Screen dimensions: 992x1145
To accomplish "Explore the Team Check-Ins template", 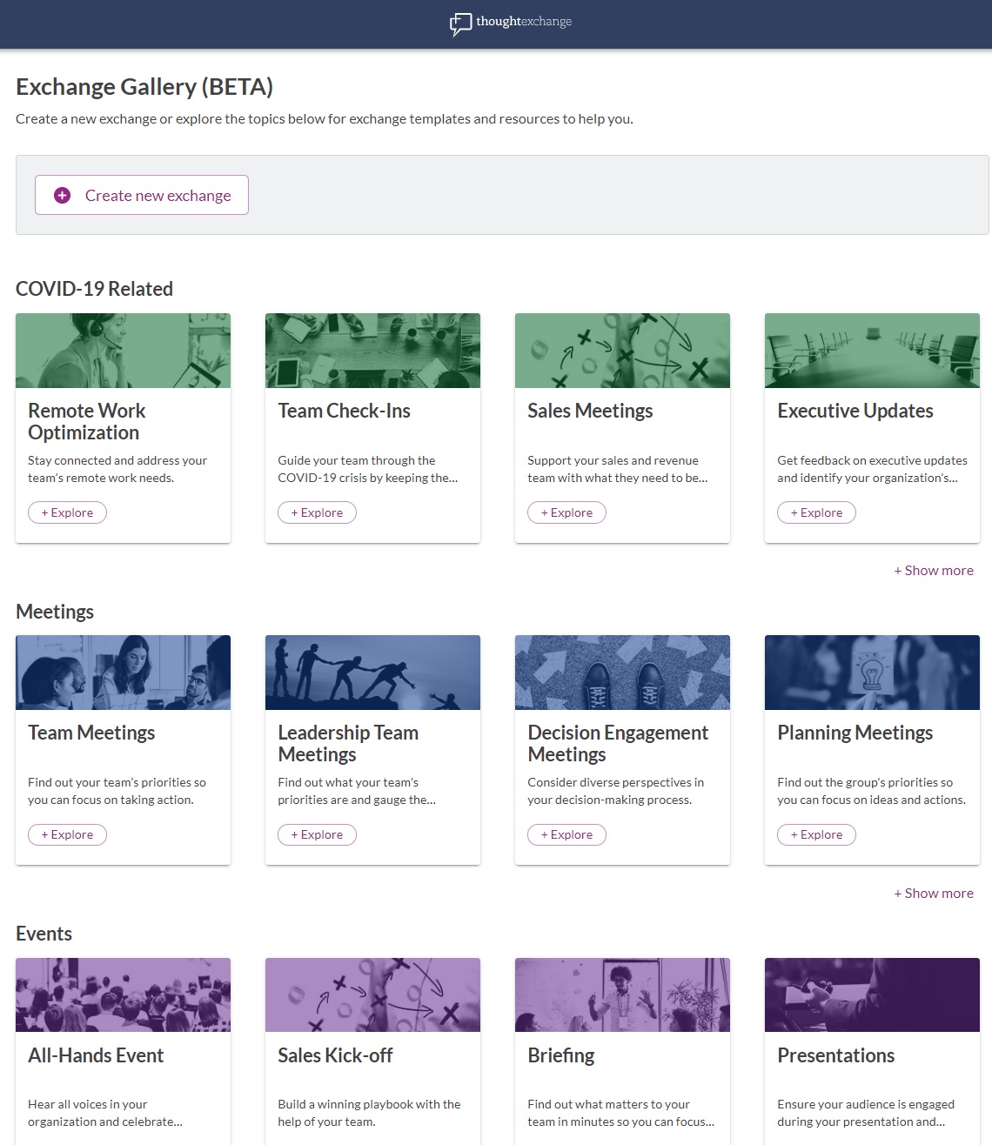I will (317, 512).
